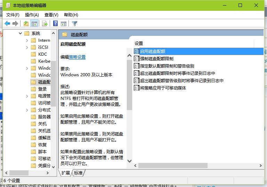Screen dimensions: 267x187
Task: Collapse the 系统 tree folder
Action: coord(20,33)
